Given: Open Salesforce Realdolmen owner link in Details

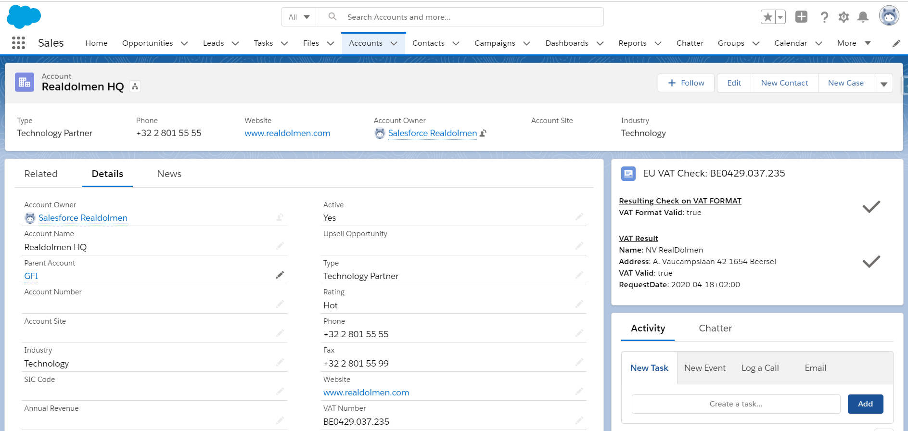Looking at the screenshot, I should [83, 218].
